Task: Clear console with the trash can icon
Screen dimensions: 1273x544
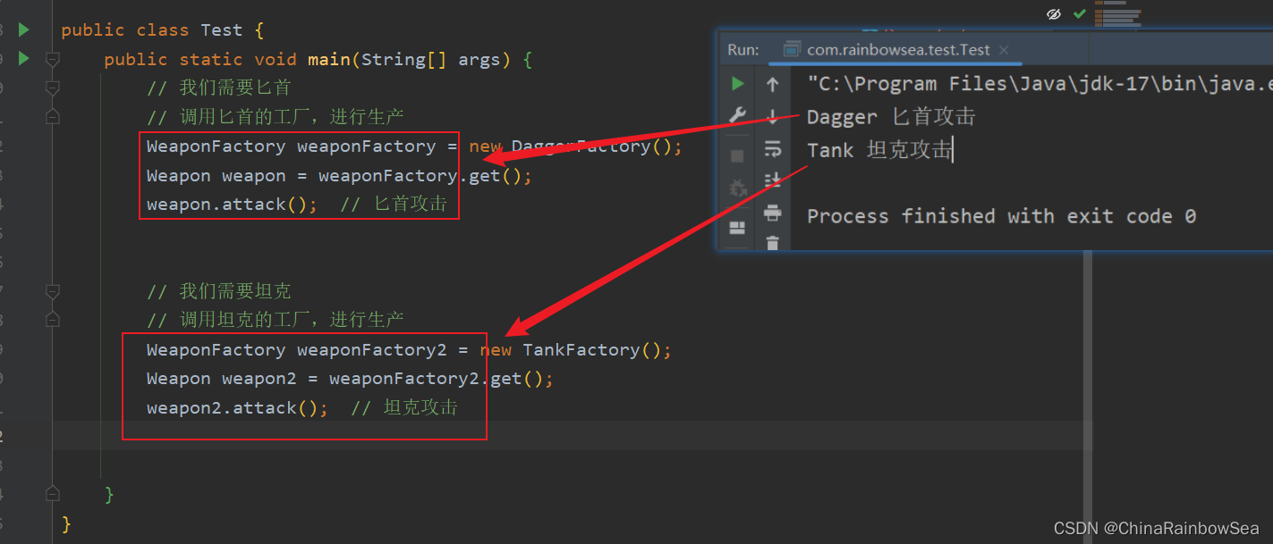Action: coord(773,242)
